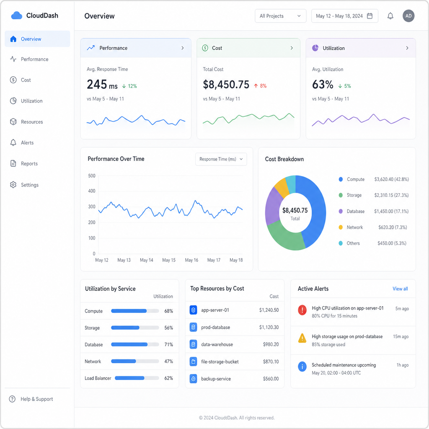This screenshot has width=429, height=429.
Task: Click the prod-database resource icon
Action: [x=194, y=327]
